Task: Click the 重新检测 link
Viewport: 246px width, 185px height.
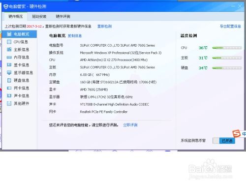Action: [x=105, y=27]
